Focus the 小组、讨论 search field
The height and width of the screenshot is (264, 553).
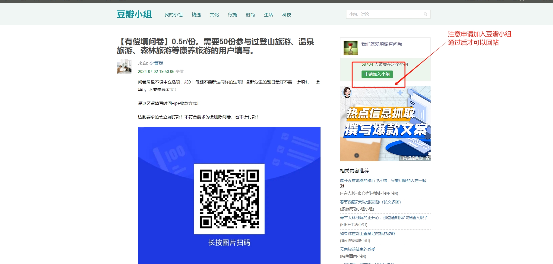384,14
